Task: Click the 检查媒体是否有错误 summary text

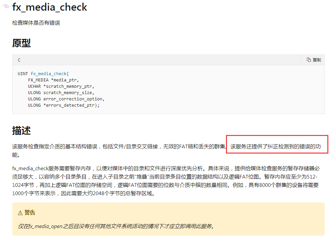Action: 36,23
